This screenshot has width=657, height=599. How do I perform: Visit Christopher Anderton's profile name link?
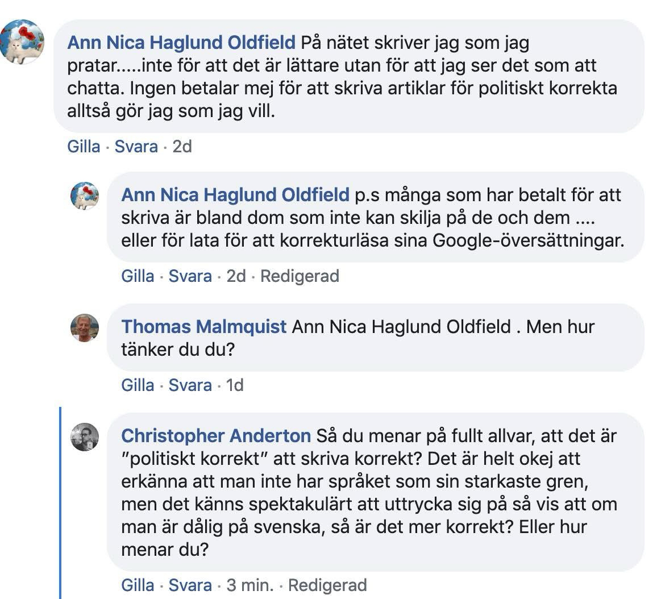(216, 436)
